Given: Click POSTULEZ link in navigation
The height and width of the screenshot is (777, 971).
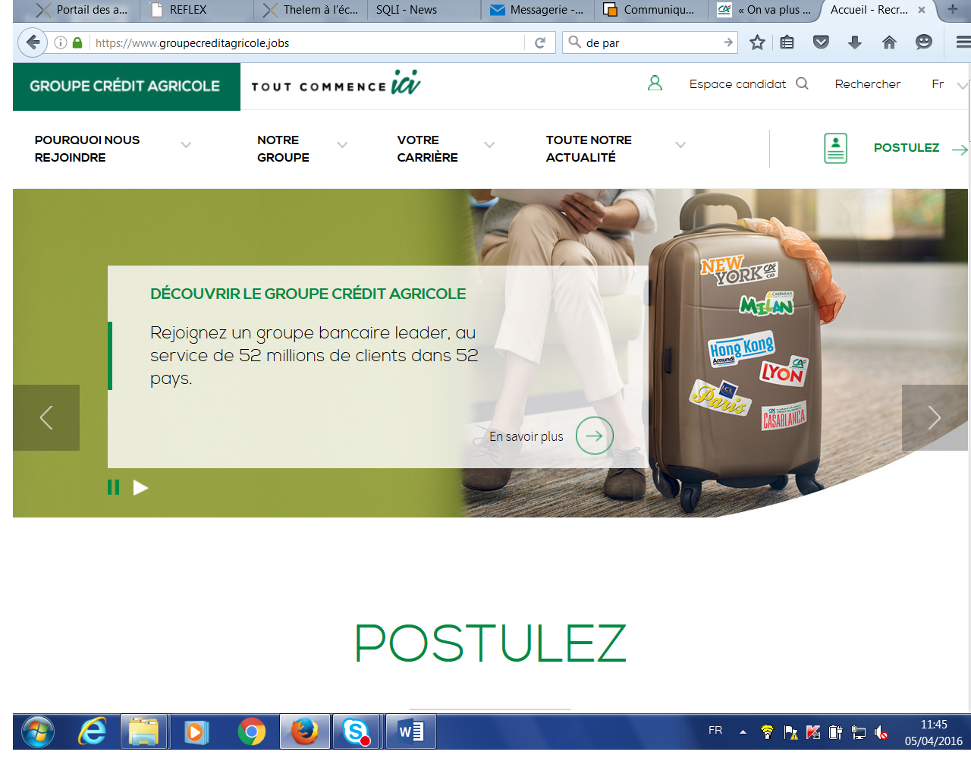Looking at the screenshot, I should (907, 148).
